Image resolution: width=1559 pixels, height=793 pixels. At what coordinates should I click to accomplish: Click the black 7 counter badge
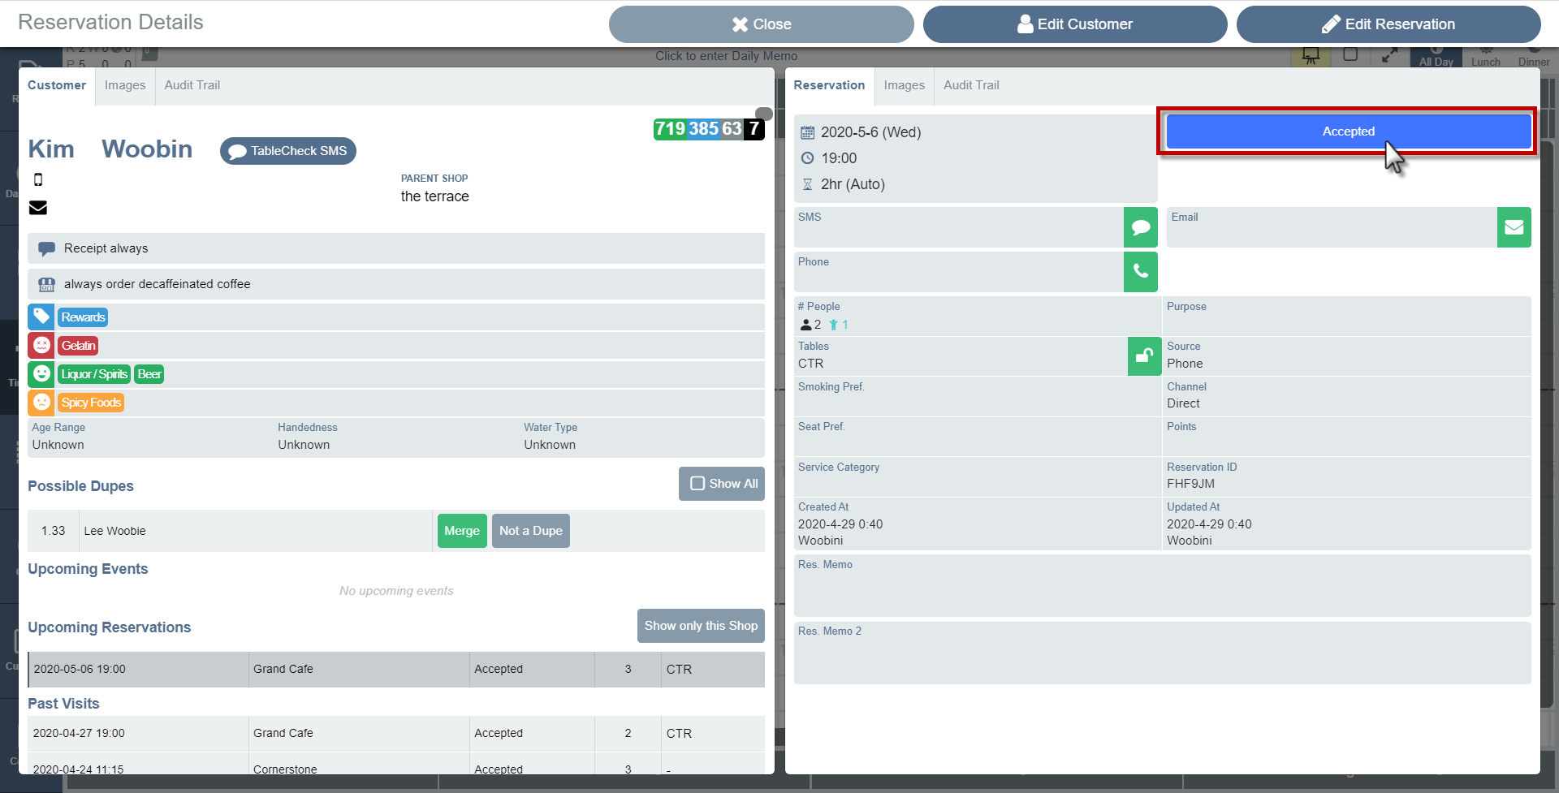tap(754, 129)
